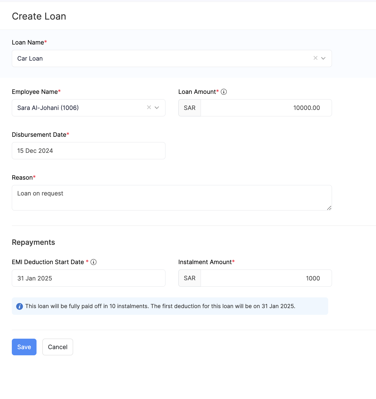The image size is (376, 399).
Task: Remove the selected employee Sara Al-Johani
Action: [x=149, y=107]
